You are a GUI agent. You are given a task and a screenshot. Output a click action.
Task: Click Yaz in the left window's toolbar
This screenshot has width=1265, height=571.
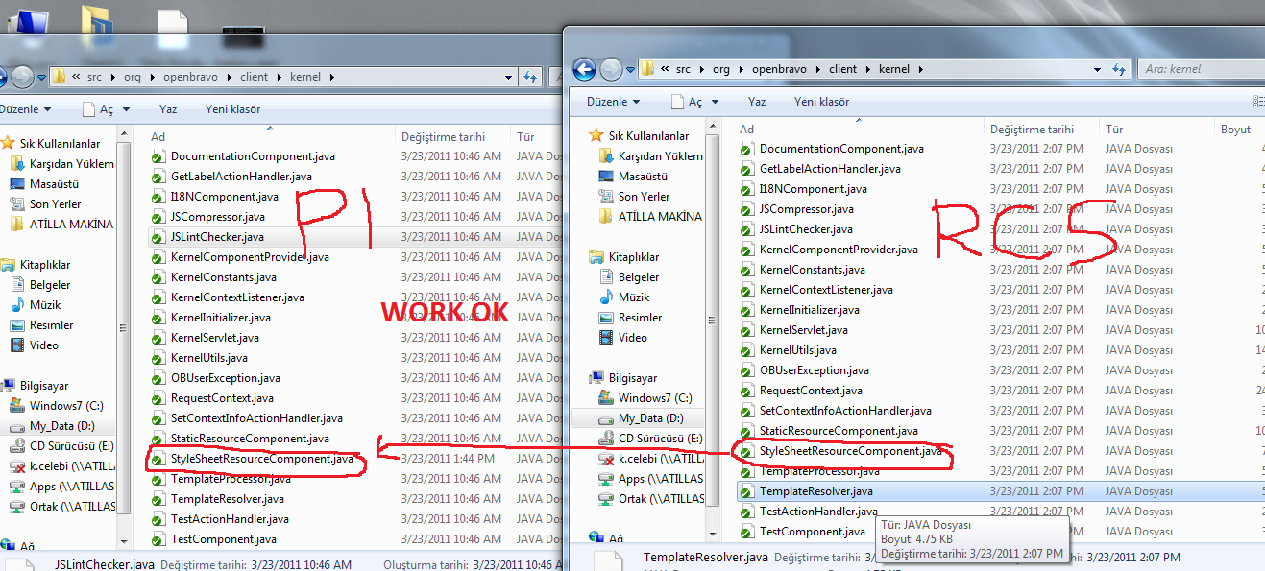[x=168, y=108]
